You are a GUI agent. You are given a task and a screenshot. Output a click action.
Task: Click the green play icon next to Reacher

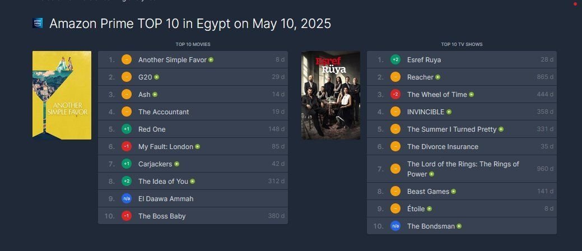pyautogui.click(x=438, y=77)
